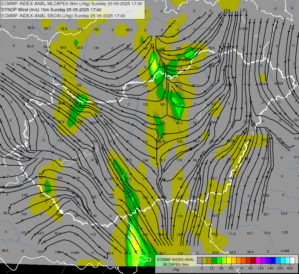Image resolution: width=299 pixels, height=274 pixels.
Task: Click the legend scale label '250'
Action: pyautogui.click(x=280, y=268)
